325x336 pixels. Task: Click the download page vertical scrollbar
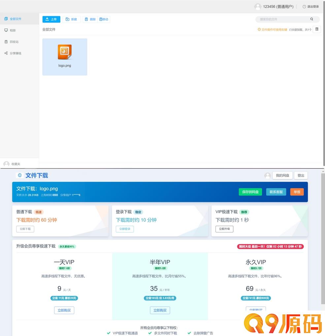[x=323, y=239]
